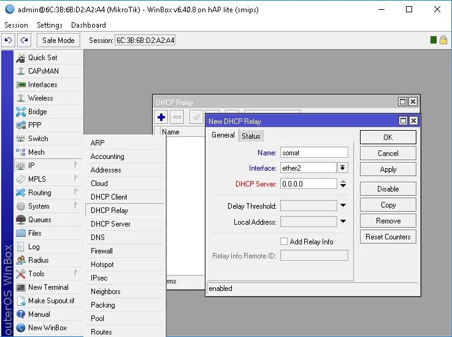Viewport: 452px width, 337px height.
Task: Click the Remove button
Action: (388, 221)
